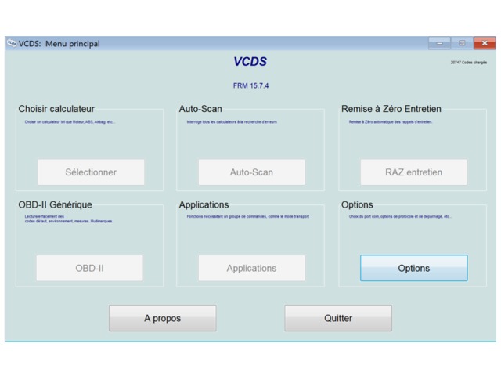The height and width of the screenshot is (376, 501).
Task: Click the Sélectionner button
Action: [91, 172]
